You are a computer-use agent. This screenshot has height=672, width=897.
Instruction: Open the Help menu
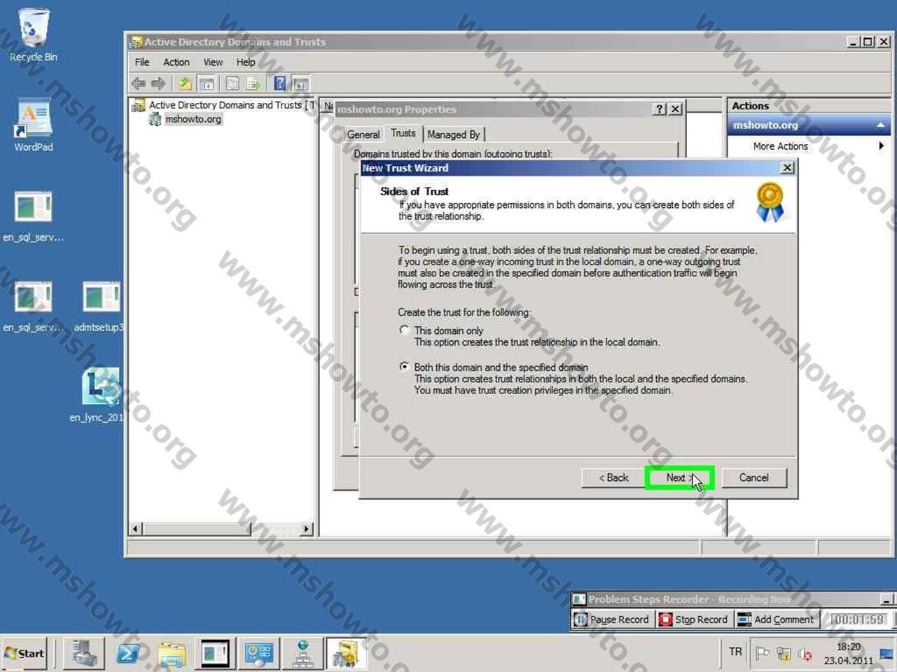point(246,62)
